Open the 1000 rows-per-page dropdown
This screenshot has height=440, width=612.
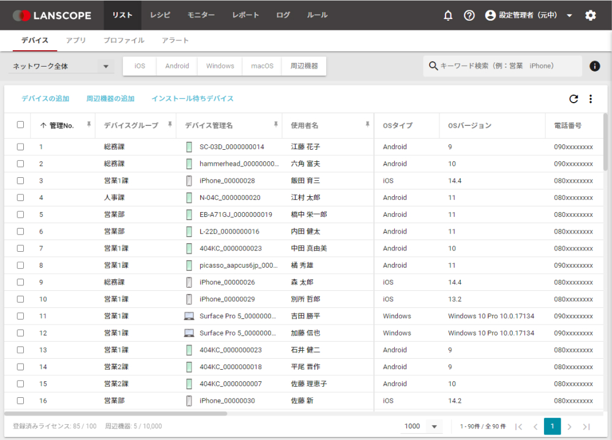[x=420, y=427]
